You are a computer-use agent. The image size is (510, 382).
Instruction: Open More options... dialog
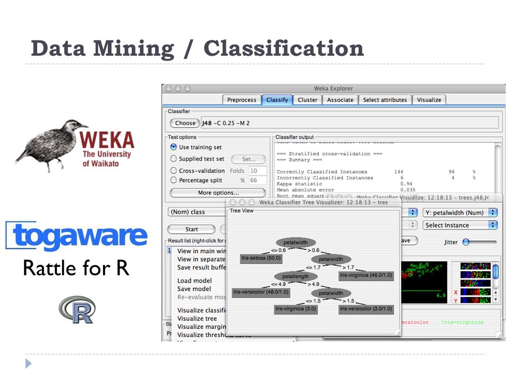click(218, 193)
